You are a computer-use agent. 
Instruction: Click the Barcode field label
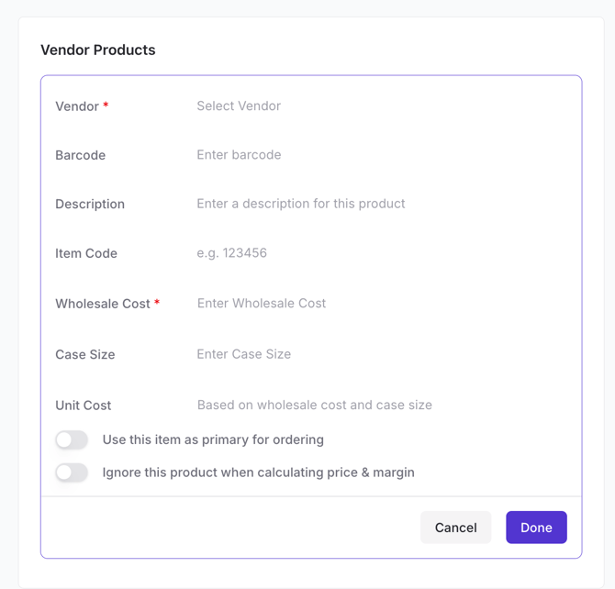pos(81,155)
